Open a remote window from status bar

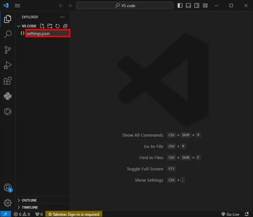(x=5, y=214)
